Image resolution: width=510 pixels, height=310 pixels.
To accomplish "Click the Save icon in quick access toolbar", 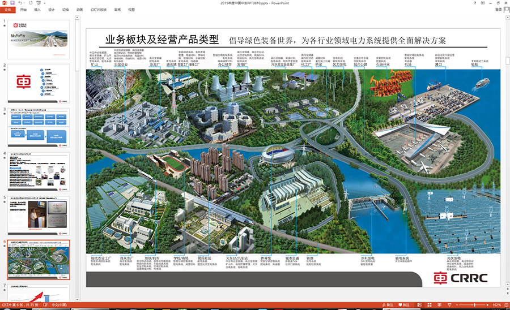I will (x=12, y=3).
